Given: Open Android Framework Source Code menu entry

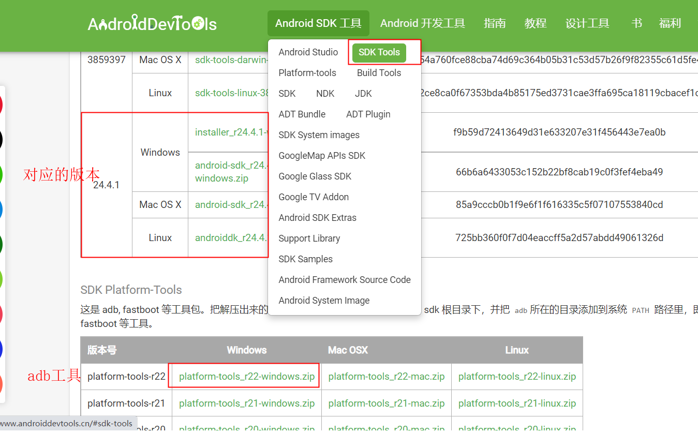Looking at the screenshot, I should (345, 280).
